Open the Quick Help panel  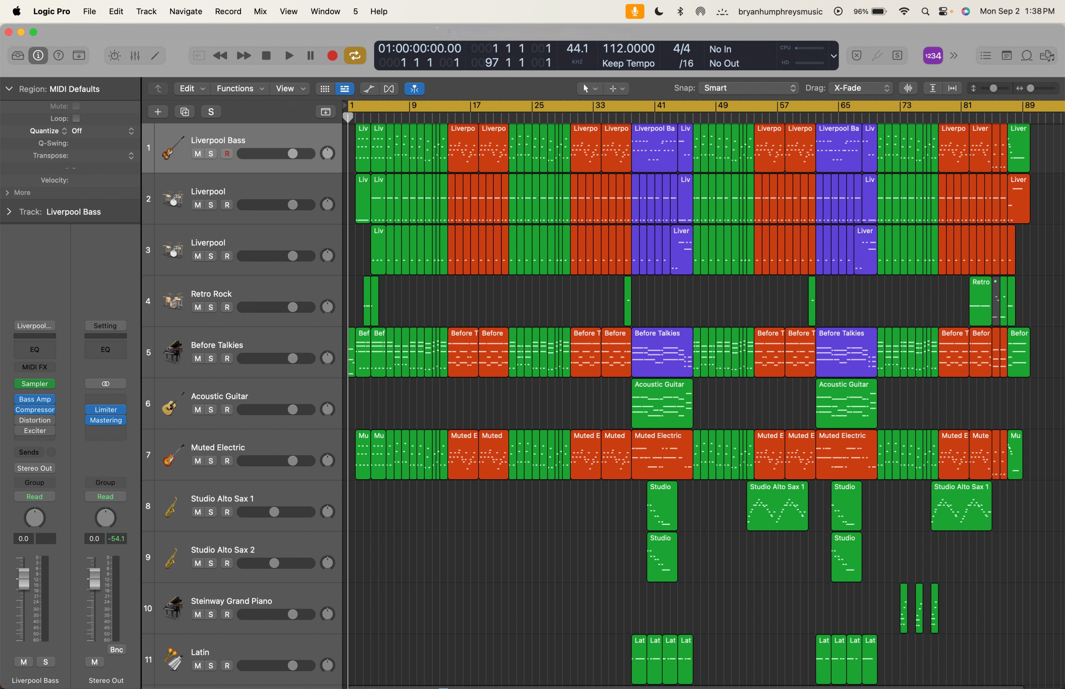click(x=58, y=55)
